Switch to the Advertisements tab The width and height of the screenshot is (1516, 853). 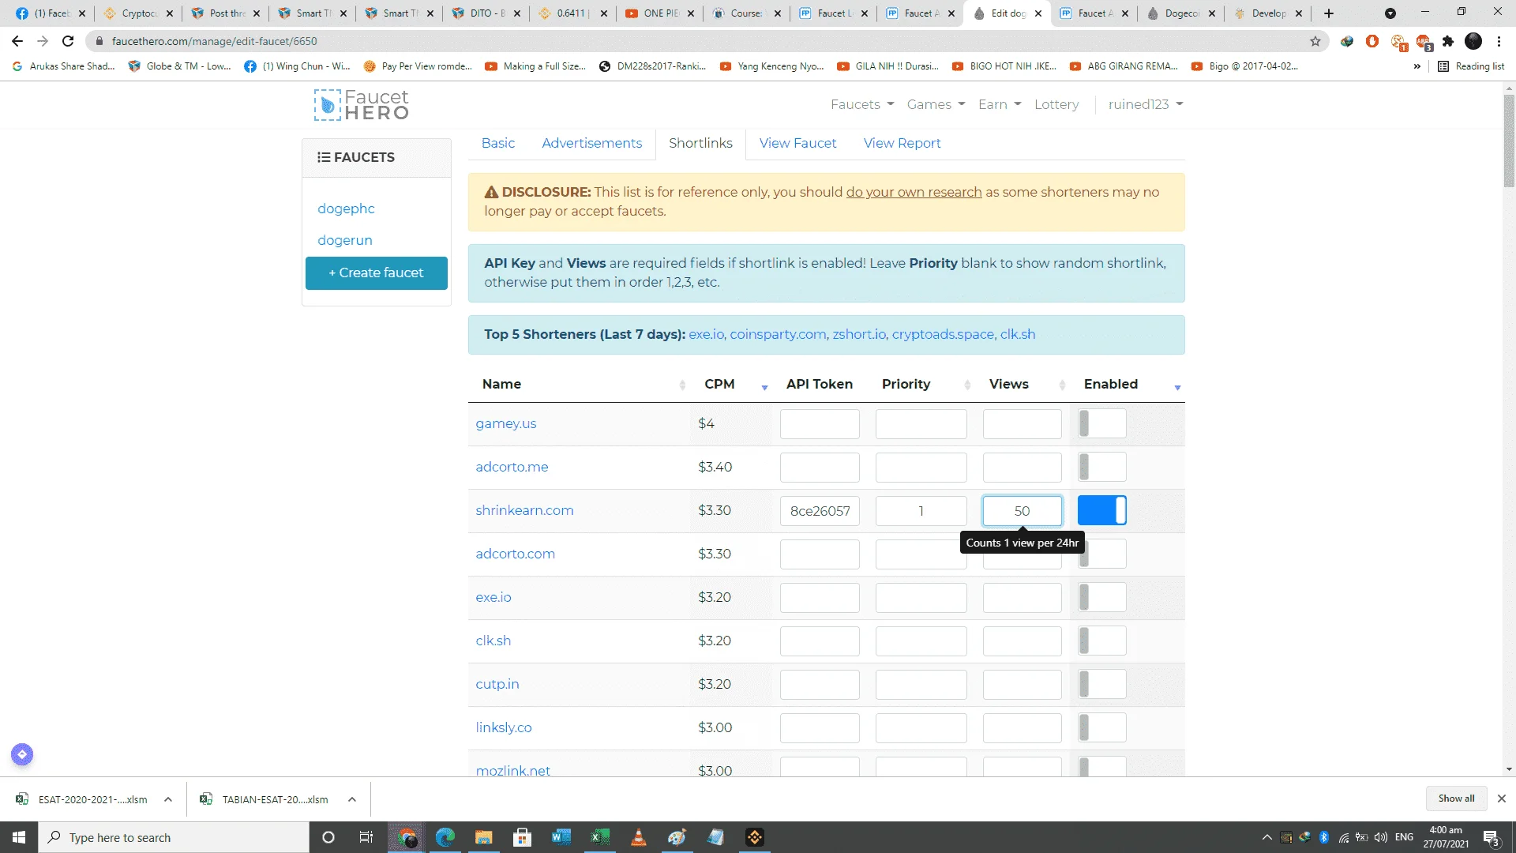coord(592,143)
